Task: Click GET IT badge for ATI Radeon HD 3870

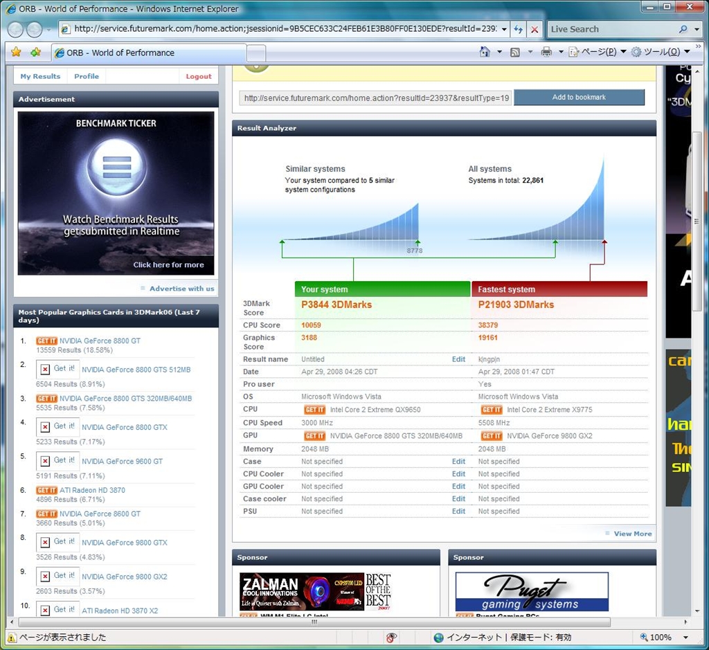Action: [x=46, y=490]
